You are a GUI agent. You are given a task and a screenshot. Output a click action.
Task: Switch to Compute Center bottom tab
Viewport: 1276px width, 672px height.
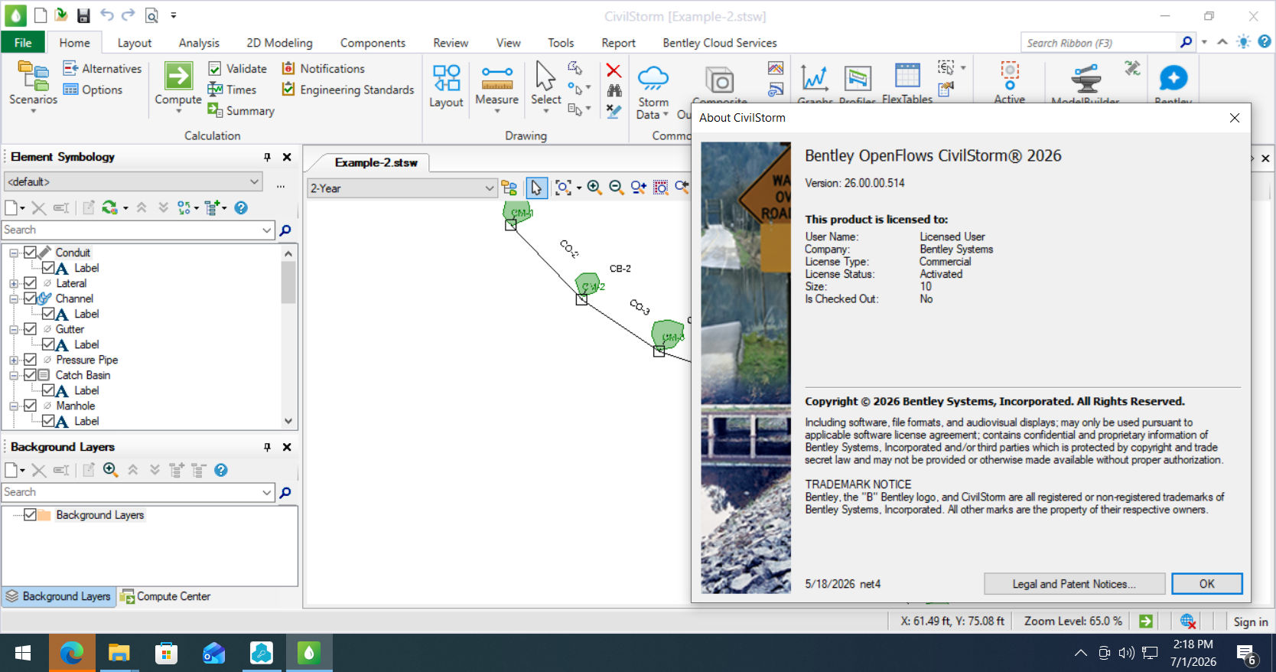pyautogui.click(x=165, y=596)
